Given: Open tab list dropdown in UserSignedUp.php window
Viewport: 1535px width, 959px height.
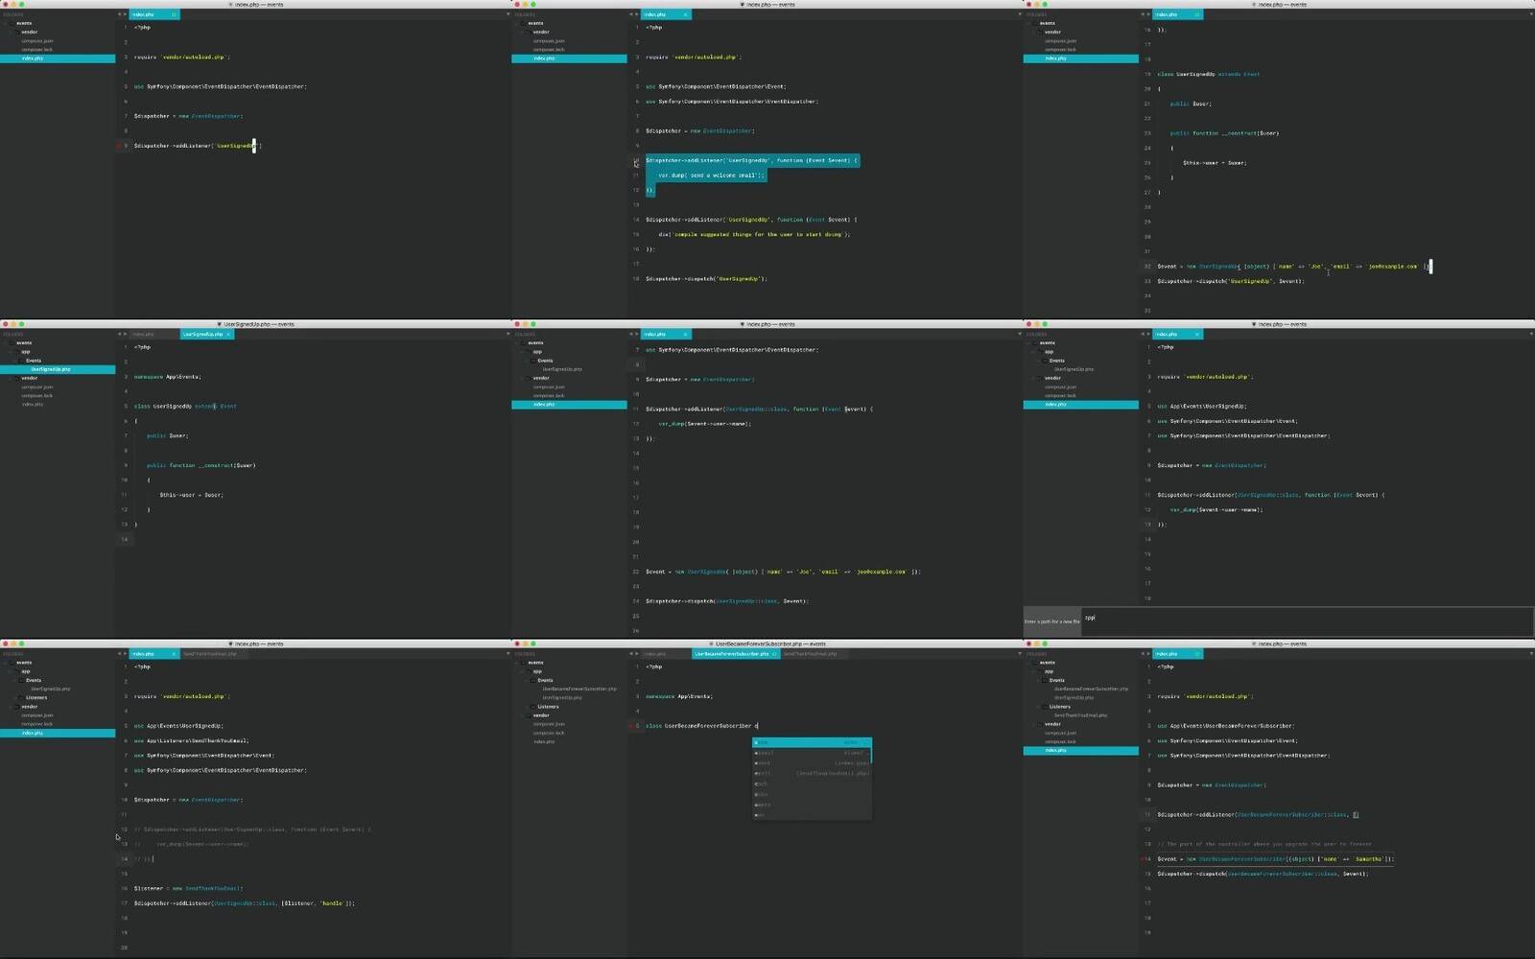Looking at the screenshot, I should tap(508, 335).
